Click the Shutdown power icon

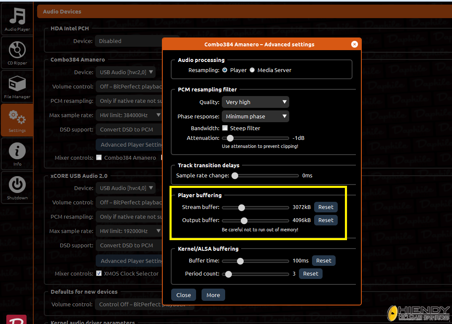17,187
